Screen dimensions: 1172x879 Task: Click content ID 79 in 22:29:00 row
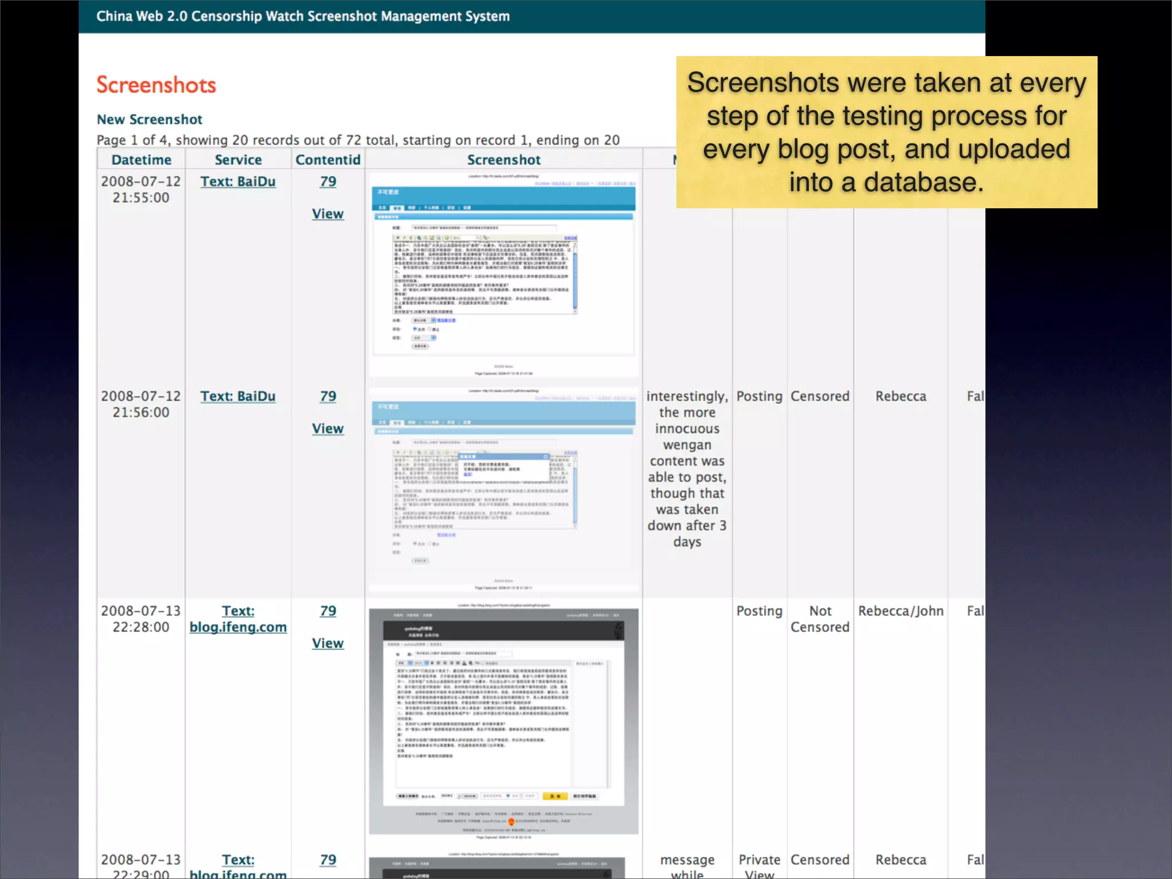328,860
